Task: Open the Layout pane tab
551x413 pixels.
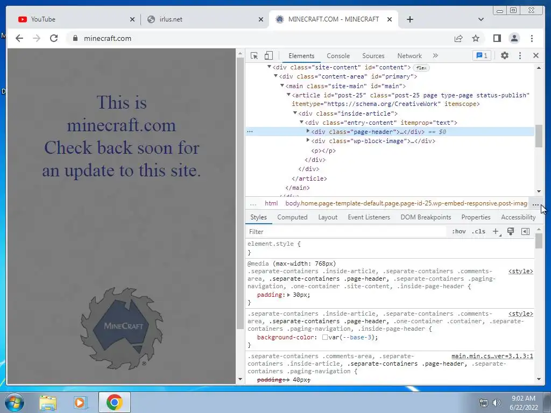Action: [x=328, y=217]
